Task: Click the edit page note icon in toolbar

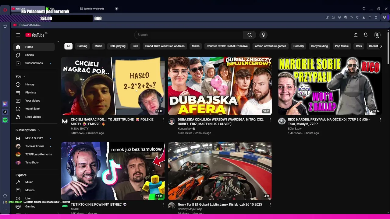Action: pyautogui.click(x=327, y=17)
